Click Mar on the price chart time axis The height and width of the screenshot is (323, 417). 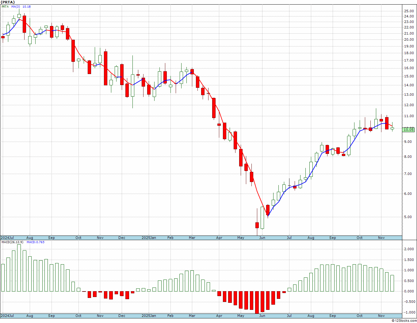(x=192, y=238)
